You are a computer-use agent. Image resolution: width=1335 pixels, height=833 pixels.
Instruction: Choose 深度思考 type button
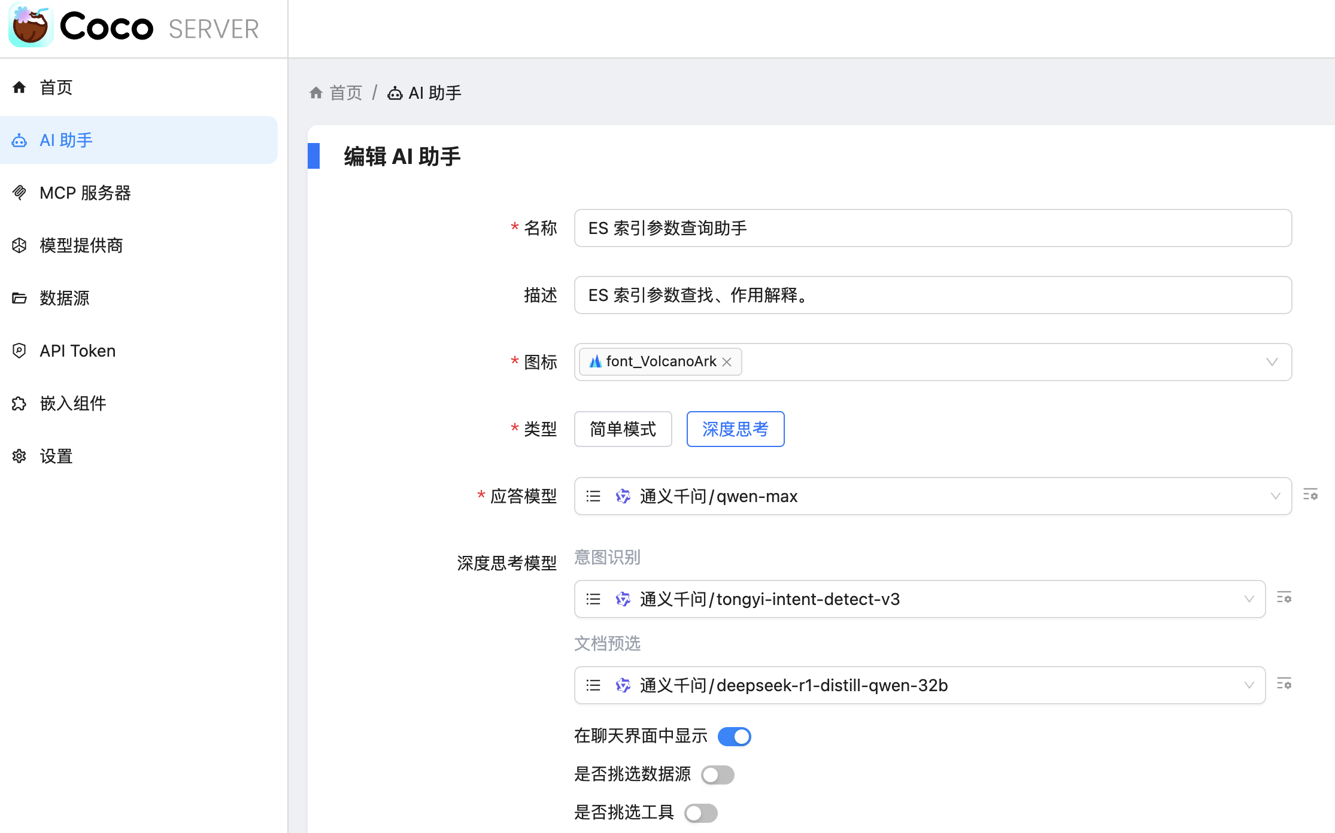pos(735,429)
